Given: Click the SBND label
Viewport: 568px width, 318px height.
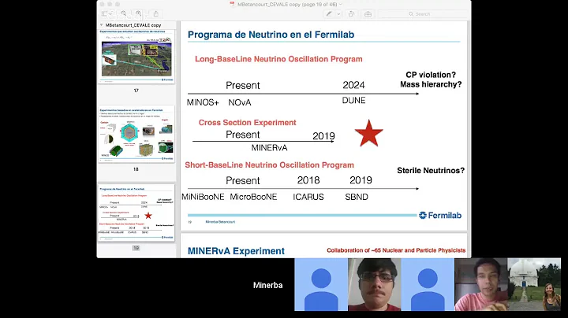Looking at the screenshot, I should click(357, 197).
